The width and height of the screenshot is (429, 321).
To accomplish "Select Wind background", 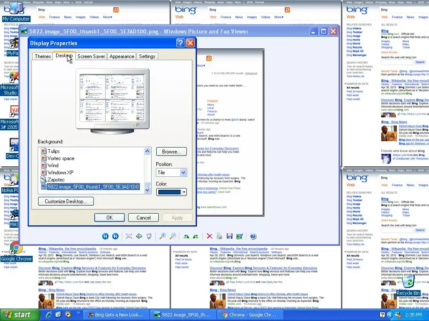I will [53, 166].
